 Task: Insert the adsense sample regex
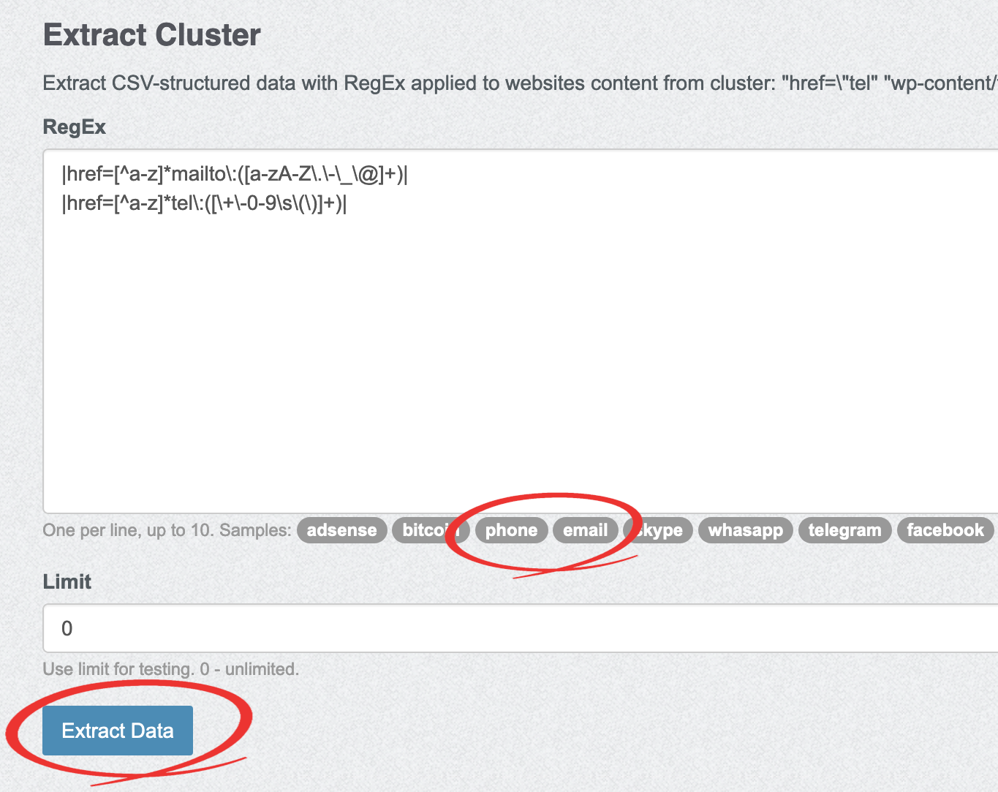pos(341,530)
